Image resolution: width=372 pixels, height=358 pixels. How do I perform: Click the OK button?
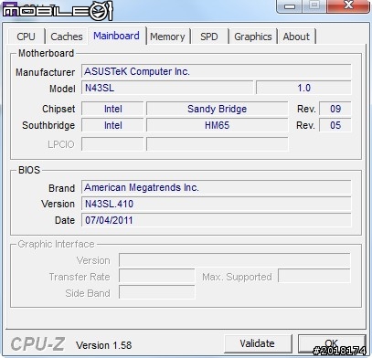pos(332,343)
